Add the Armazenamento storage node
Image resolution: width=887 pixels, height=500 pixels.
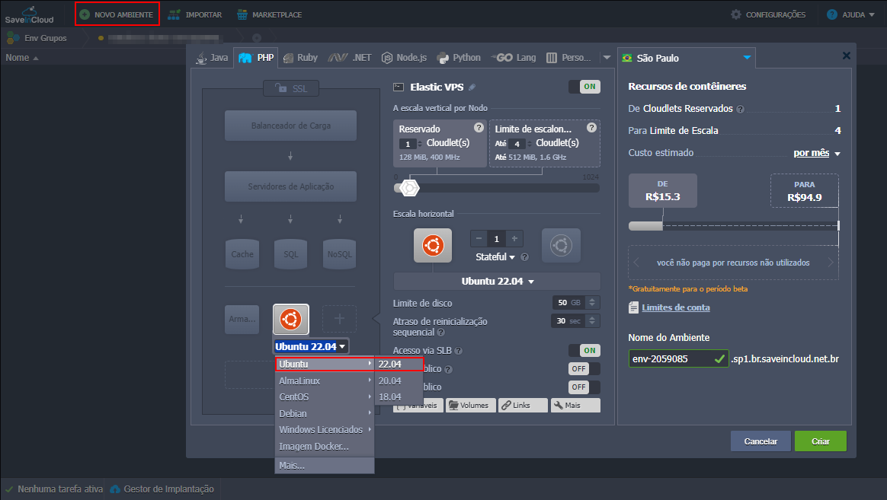242,319
